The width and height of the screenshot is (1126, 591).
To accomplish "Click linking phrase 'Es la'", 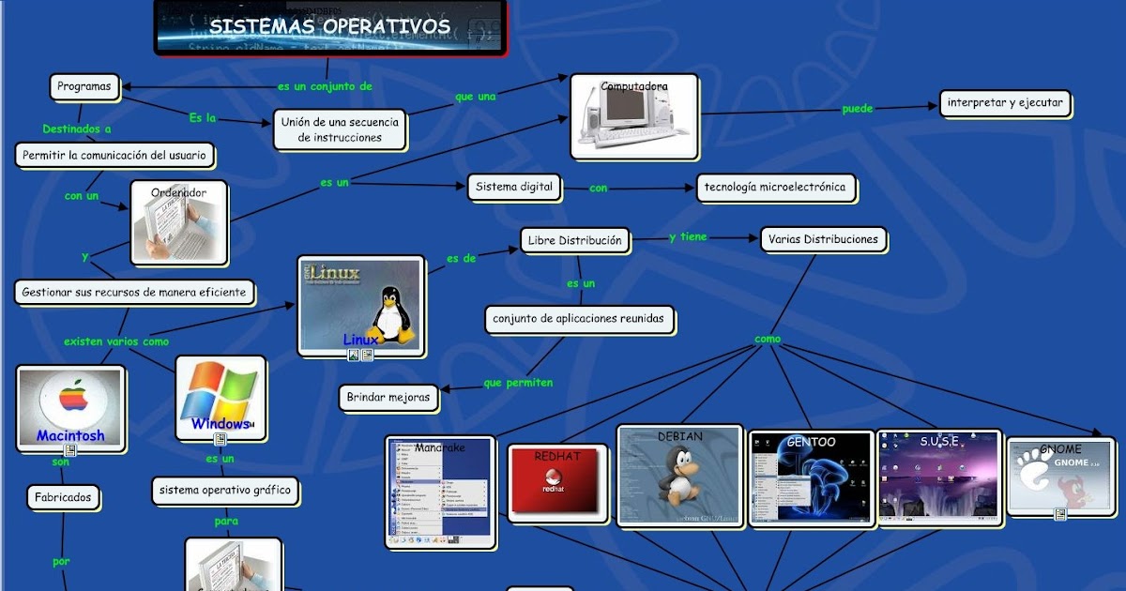I will [x=203, y=118].
